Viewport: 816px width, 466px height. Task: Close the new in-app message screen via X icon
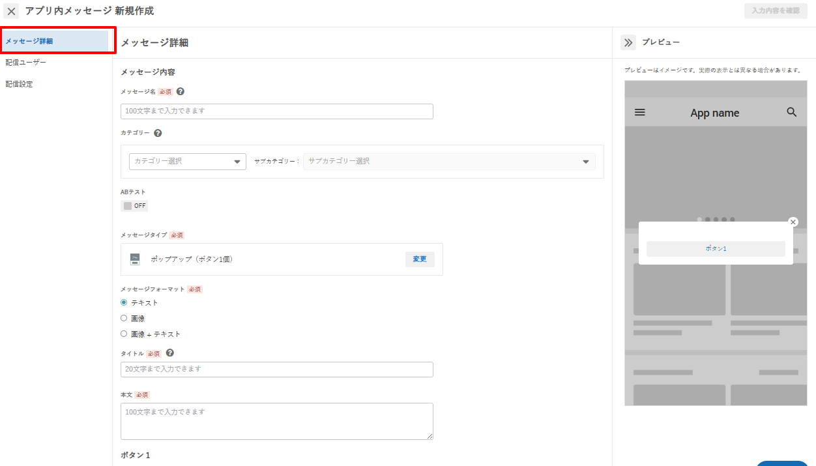(12, 11)
